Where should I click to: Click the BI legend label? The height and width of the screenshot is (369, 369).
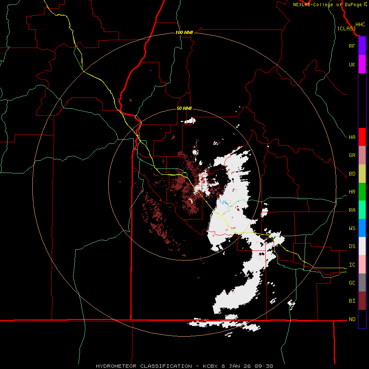click(x=352, y=301)
